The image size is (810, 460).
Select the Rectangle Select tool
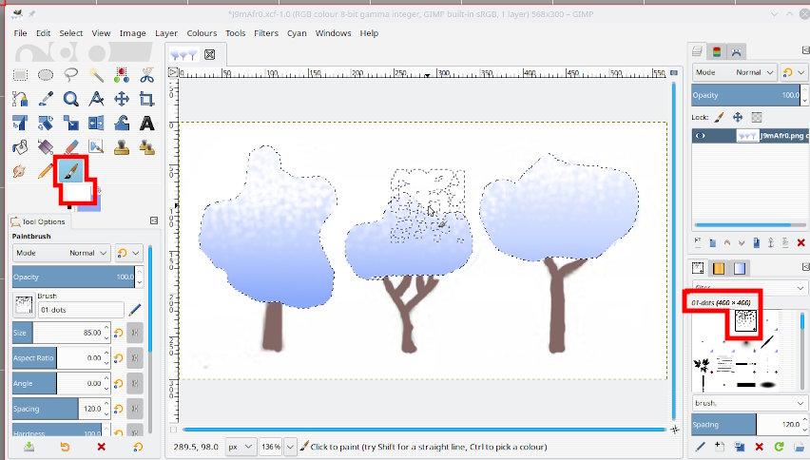20,75
